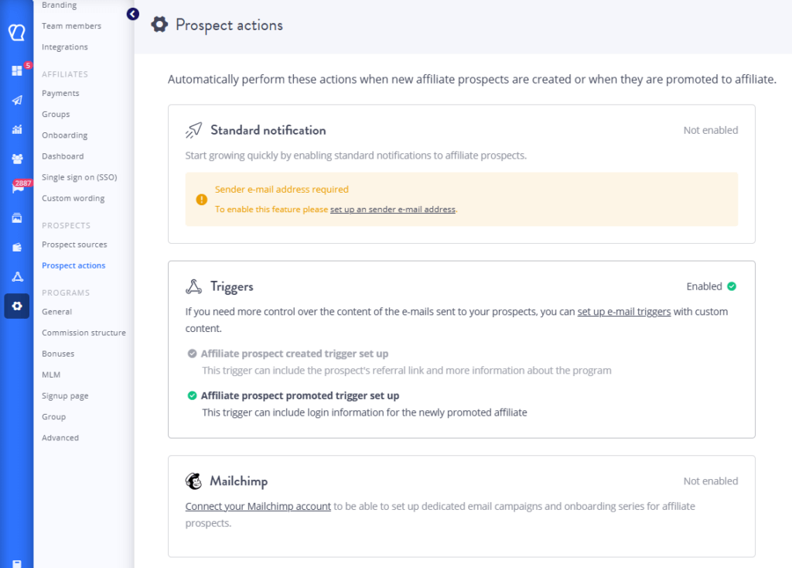Click the dashboard grid icon in sidebar
Image resolution: width=792 pixels, height=568 pixels.
point(17,71)
